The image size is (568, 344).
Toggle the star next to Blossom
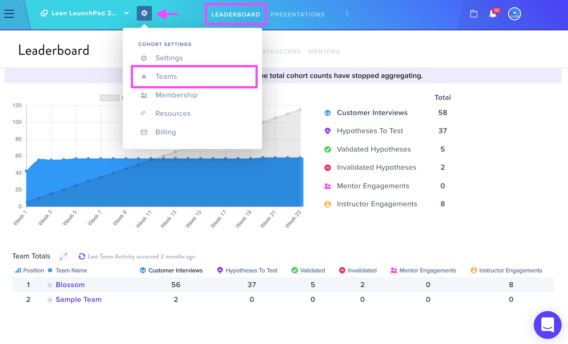tap(50, 285)
